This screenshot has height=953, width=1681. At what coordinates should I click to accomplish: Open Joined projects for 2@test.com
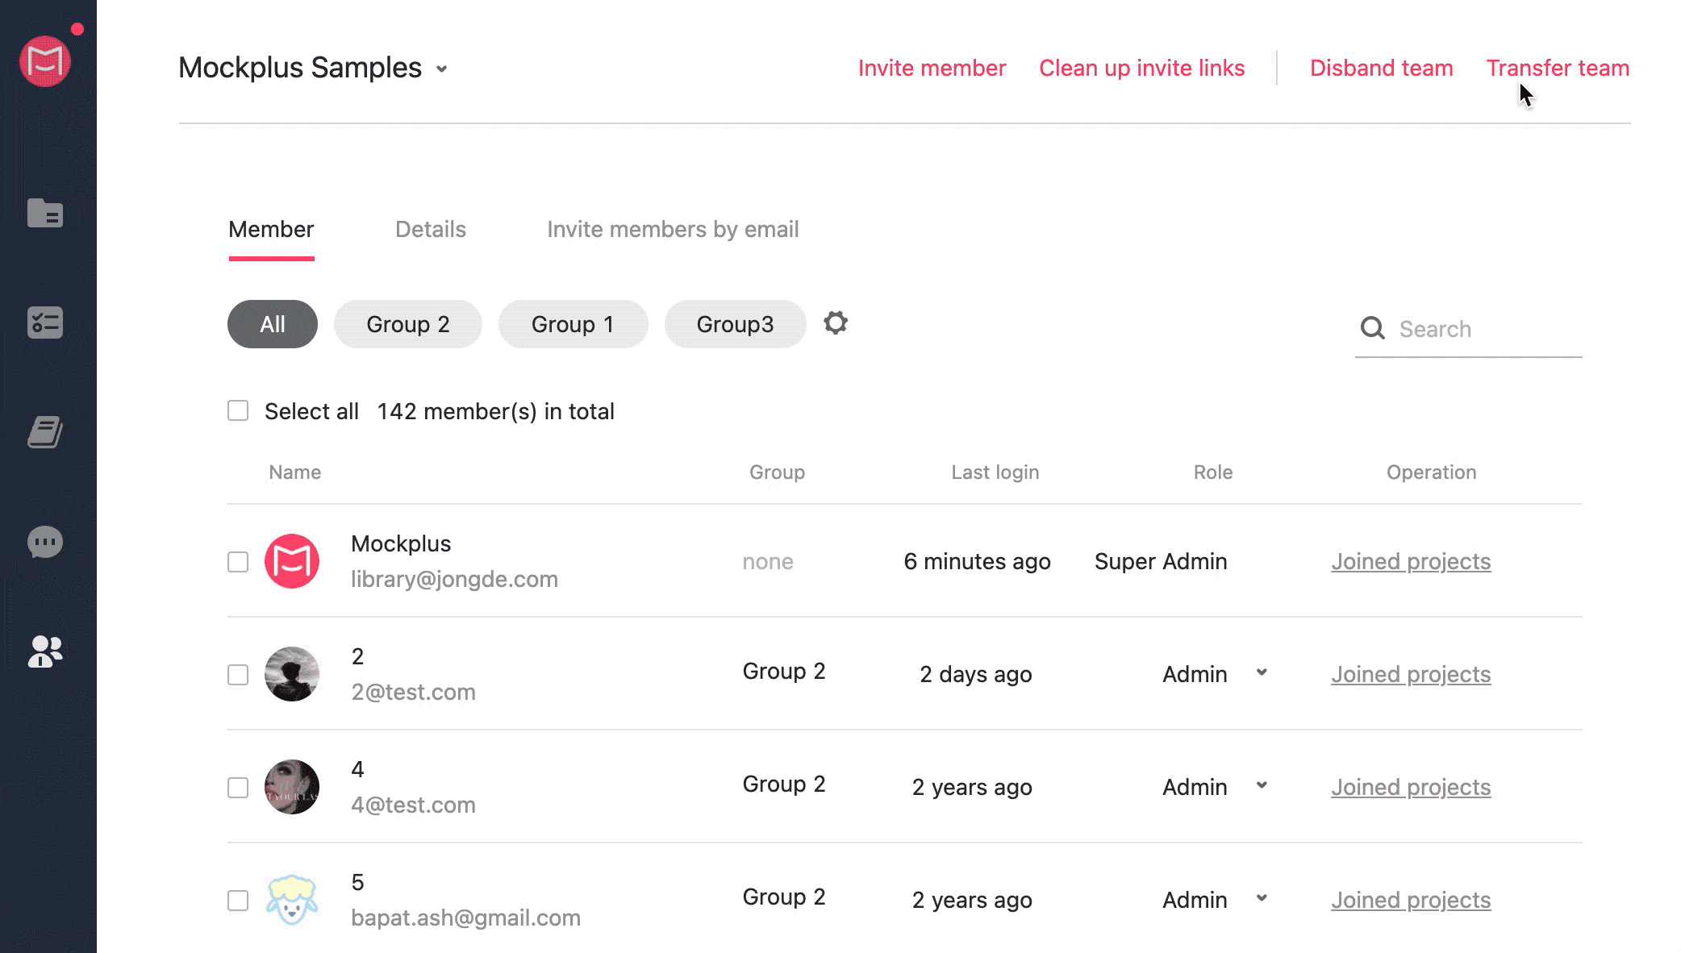[1411, 674]
